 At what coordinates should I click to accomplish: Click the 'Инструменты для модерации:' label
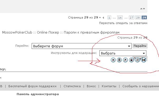click(74, 53)
